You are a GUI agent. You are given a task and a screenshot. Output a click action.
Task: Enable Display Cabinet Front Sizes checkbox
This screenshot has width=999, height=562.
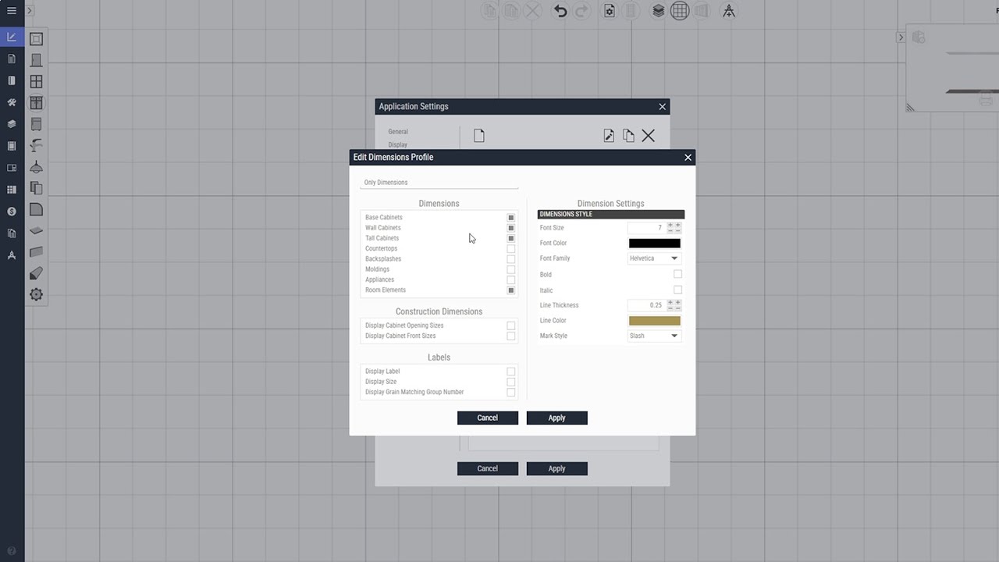(511, 336)
